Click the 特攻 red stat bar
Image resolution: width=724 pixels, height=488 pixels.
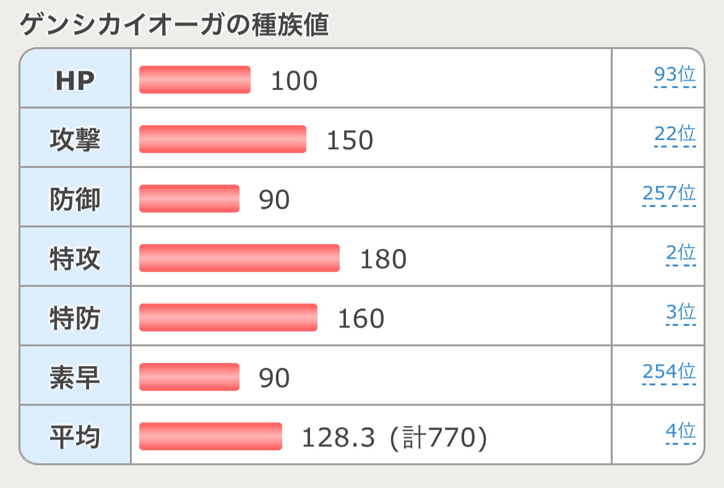(239, 258)
